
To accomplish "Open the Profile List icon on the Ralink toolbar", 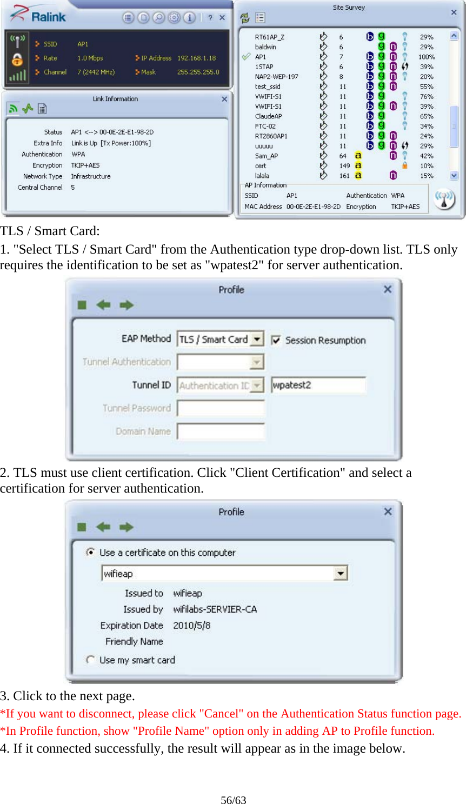I will coord(128,17).
